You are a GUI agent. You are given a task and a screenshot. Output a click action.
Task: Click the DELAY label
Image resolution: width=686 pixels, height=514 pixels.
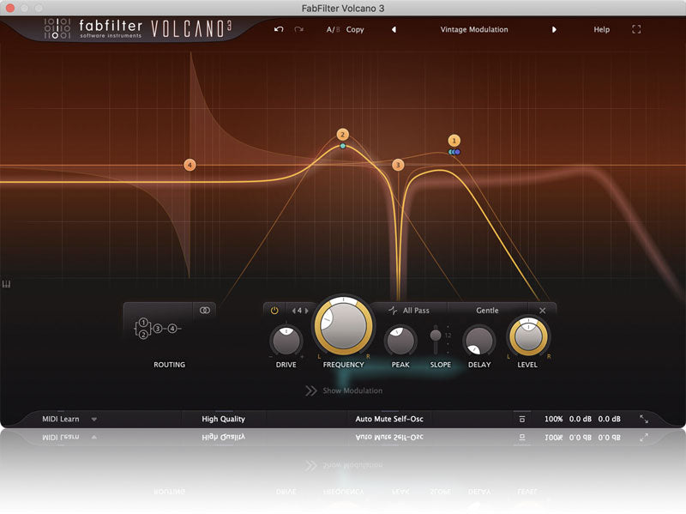click(x=479, y=365)
